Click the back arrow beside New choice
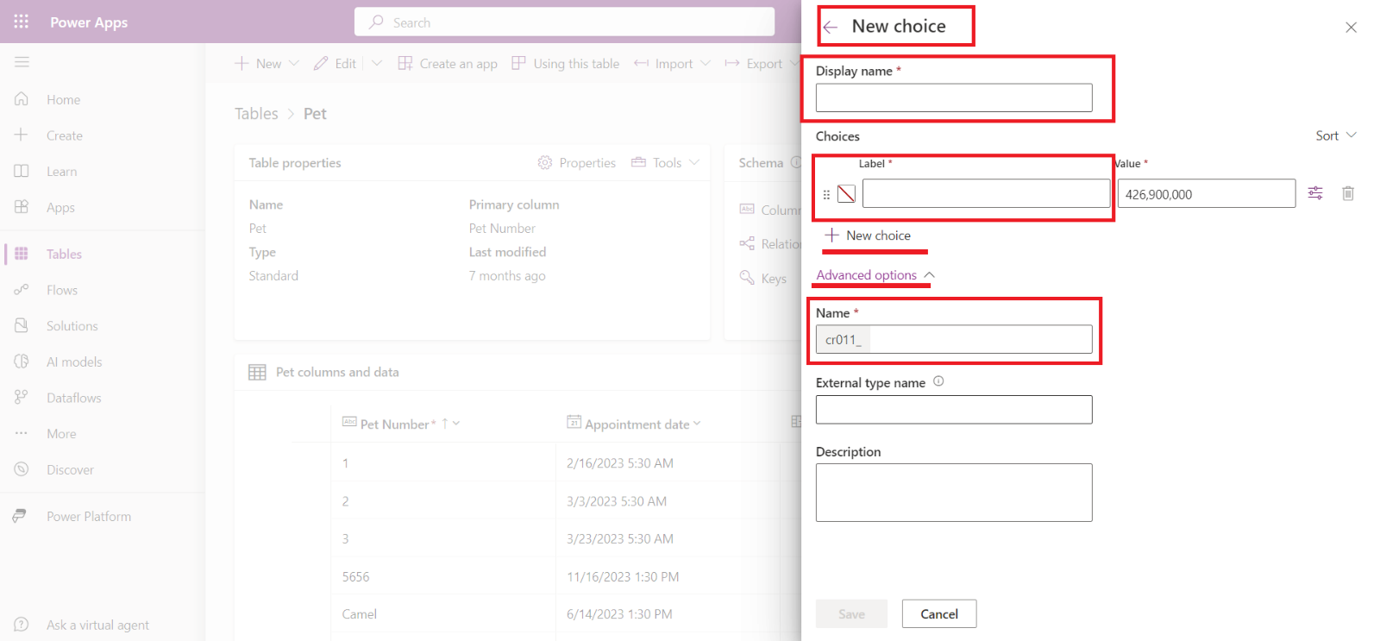Viewport: 1380px width, 641px height. [x=831, y=28]
